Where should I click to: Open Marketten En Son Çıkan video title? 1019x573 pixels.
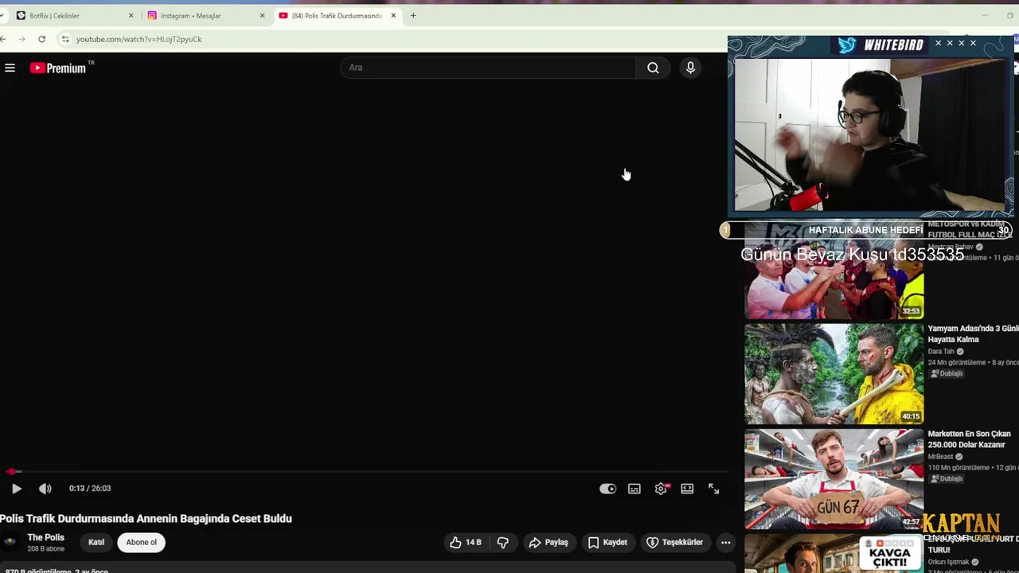pos(969,439)
